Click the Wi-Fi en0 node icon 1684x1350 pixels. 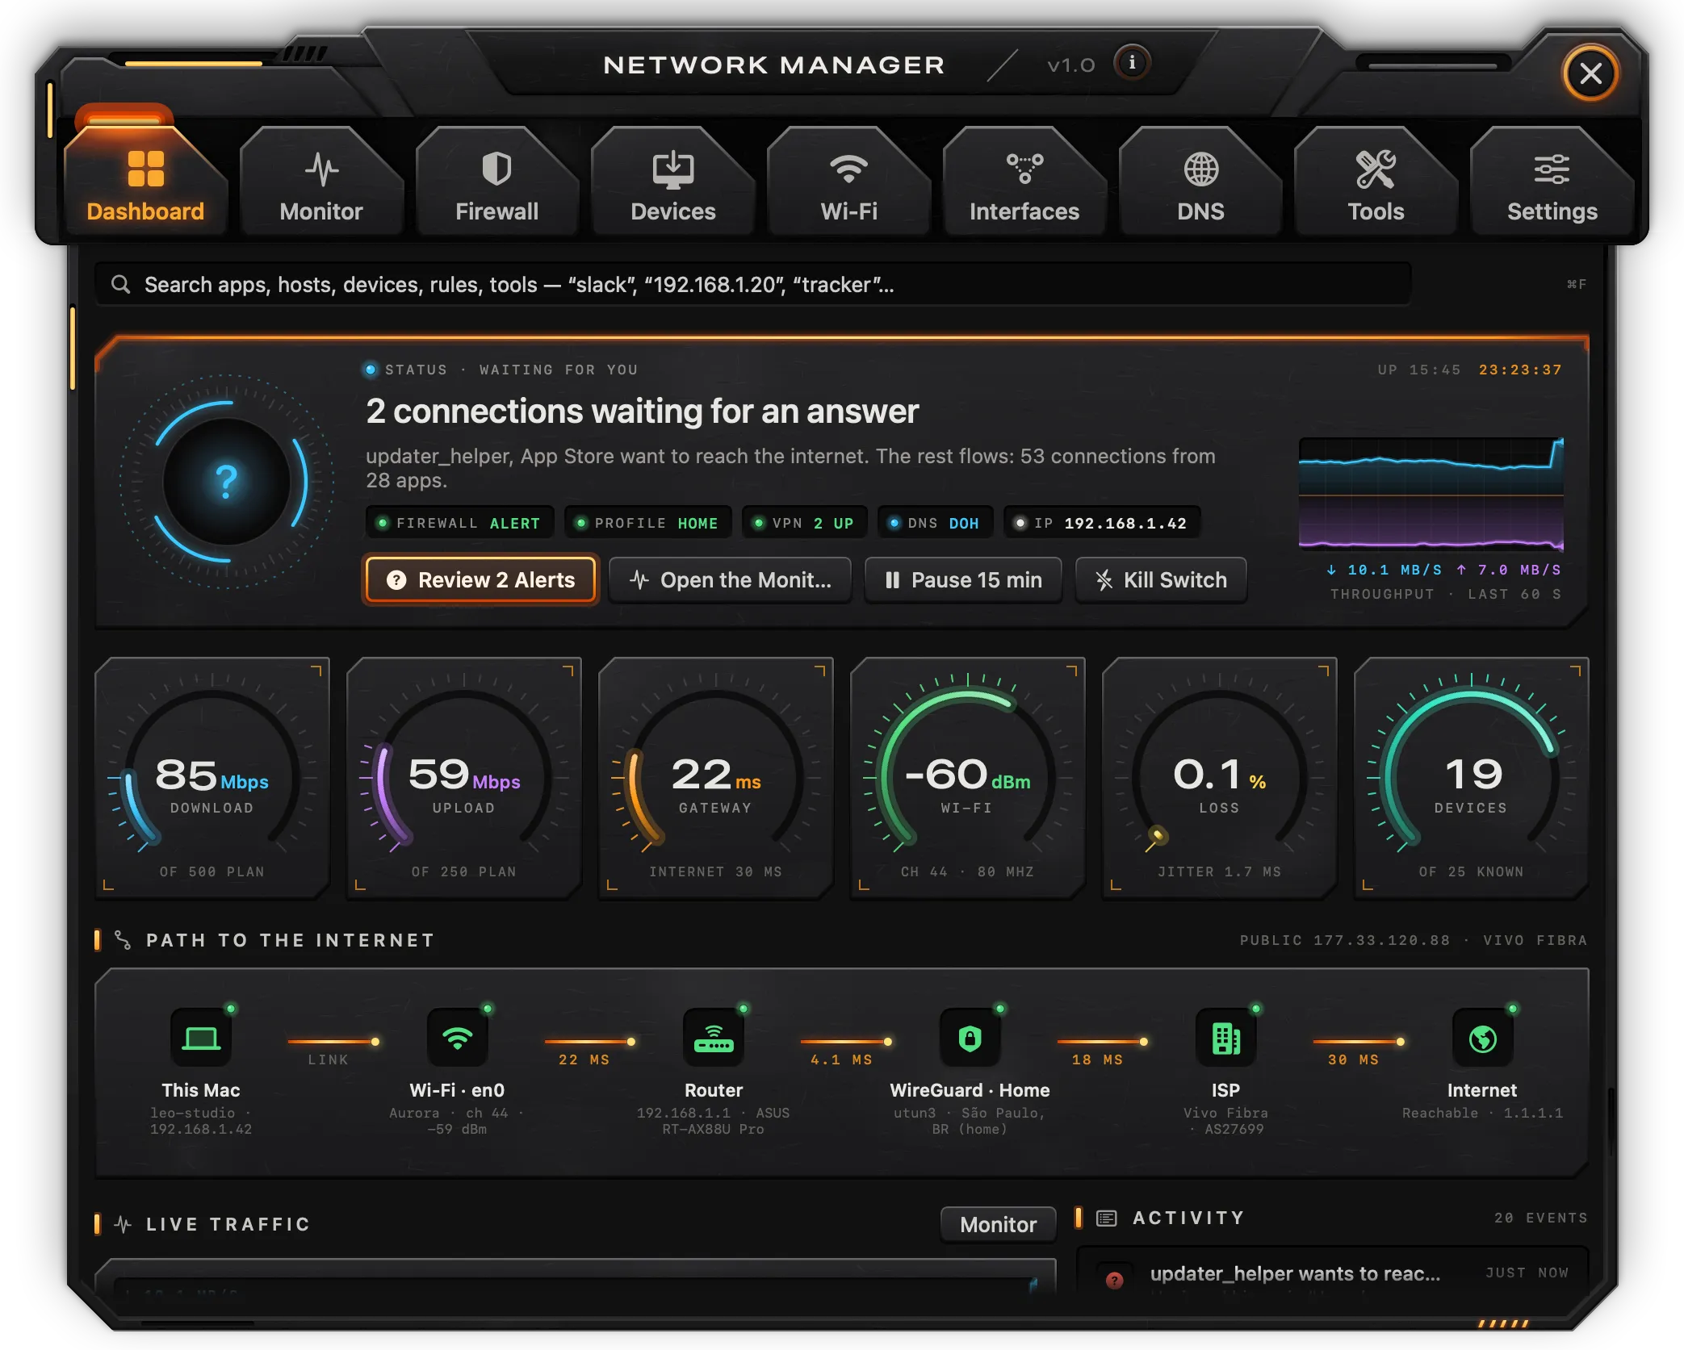click(x=457, y=1039)
